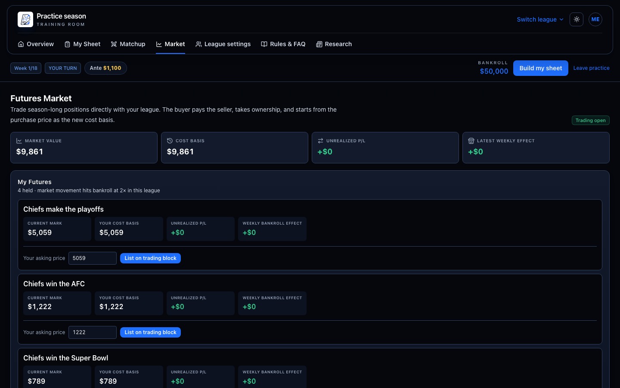The width and height of the screenshot is (620, 388).
Task: Click the Build my sheet button
Action: coord(541,68)
